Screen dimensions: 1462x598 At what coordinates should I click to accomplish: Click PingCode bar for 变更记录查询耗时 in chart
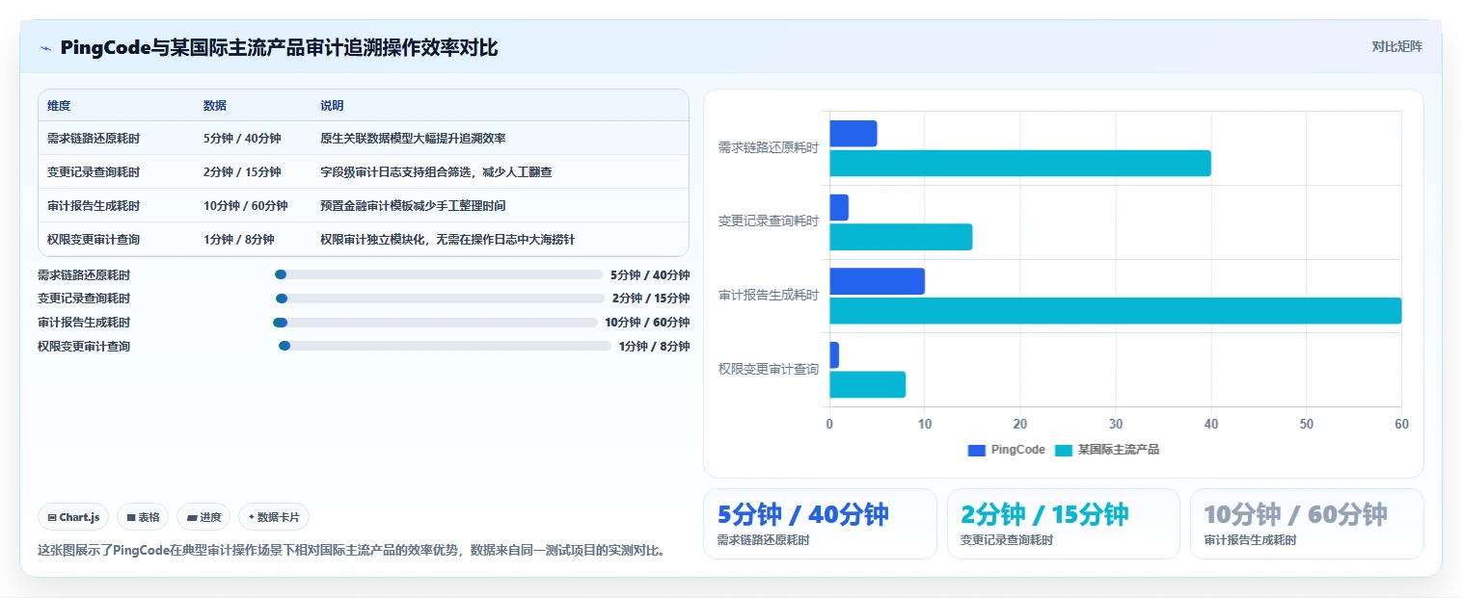pos(839,207)
